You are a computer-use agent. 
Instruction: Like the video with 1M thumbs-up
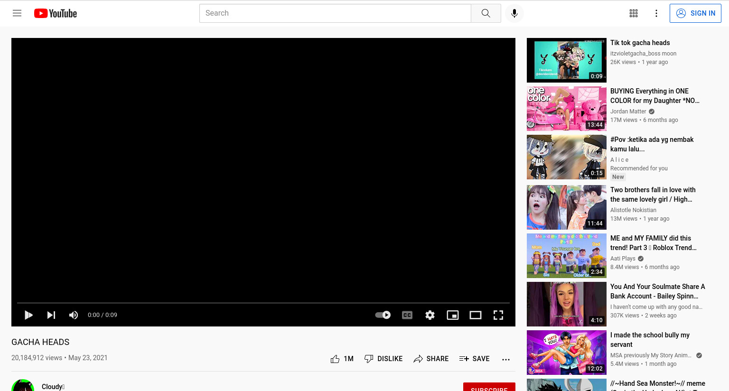click(342, 359)
